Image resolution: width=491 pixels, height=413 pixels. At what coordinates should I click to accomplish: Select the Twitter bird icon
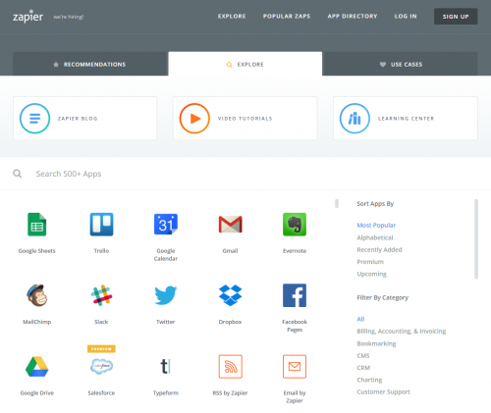click(x=166, y=295)
